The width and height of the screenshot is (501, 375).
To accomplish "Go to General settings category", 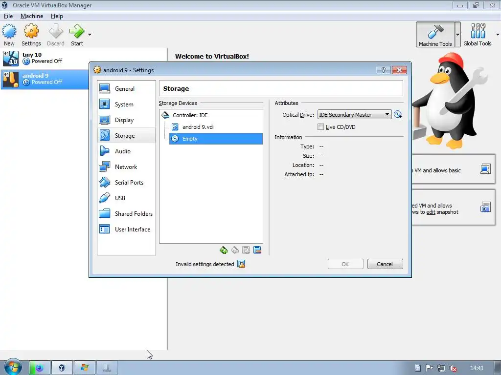I will 126,89.
